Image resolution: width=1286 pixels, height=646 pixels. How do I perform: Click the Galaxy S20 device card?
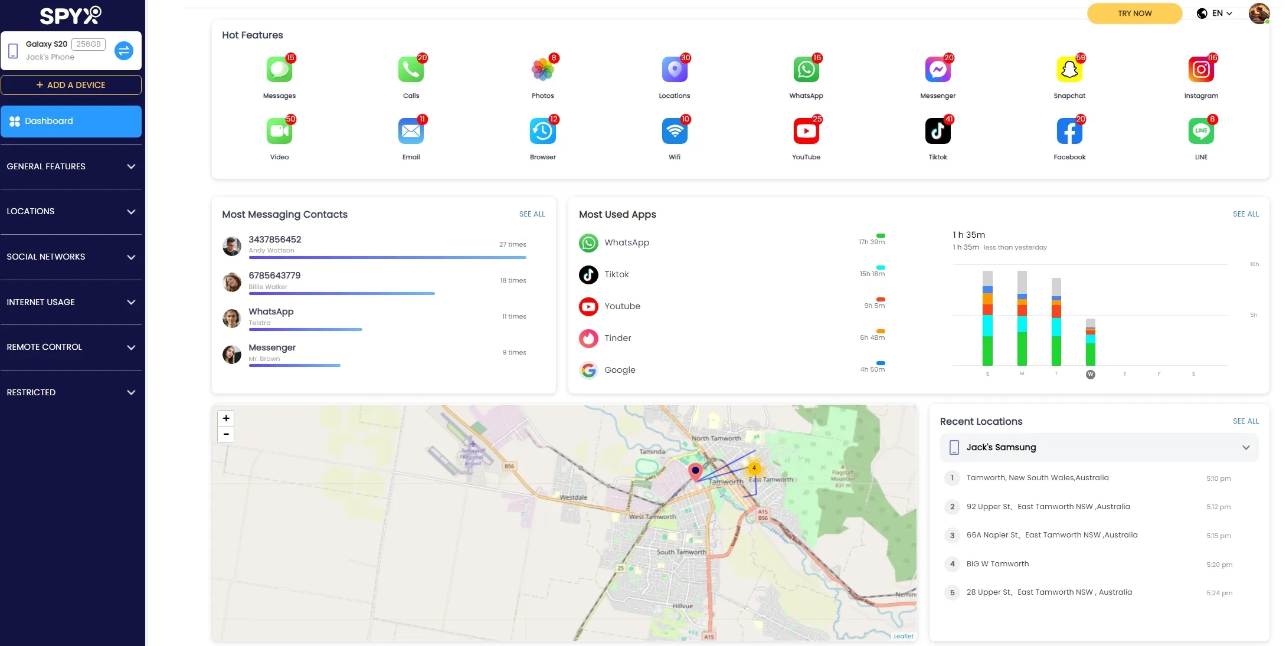pos(71,51)
